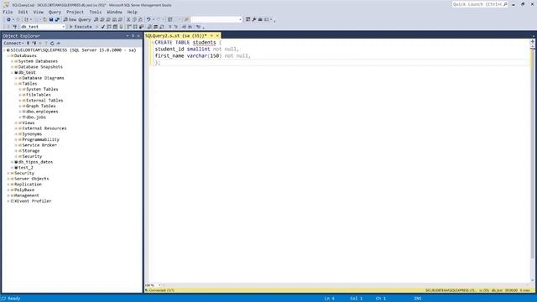Select the test_2 database
The width and height of the screenshot is (537, 302).
click(x=26, y=168)
